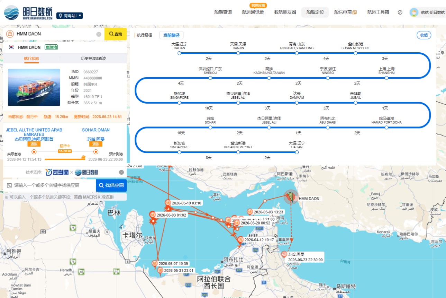Screen dimensions: 446x298
Task: Close the 技术支持 banner
Action: tap(121, 172)
